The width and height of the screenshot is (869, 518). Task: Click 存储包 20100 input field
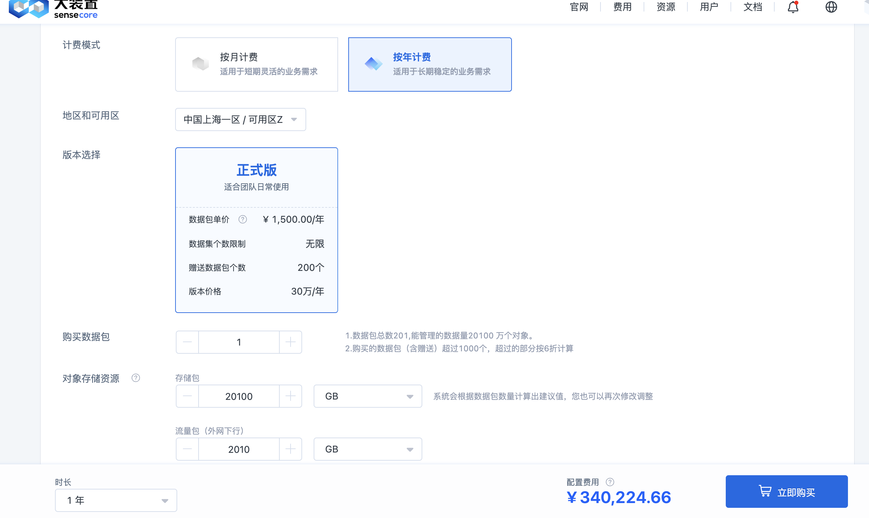coord(239,396)
